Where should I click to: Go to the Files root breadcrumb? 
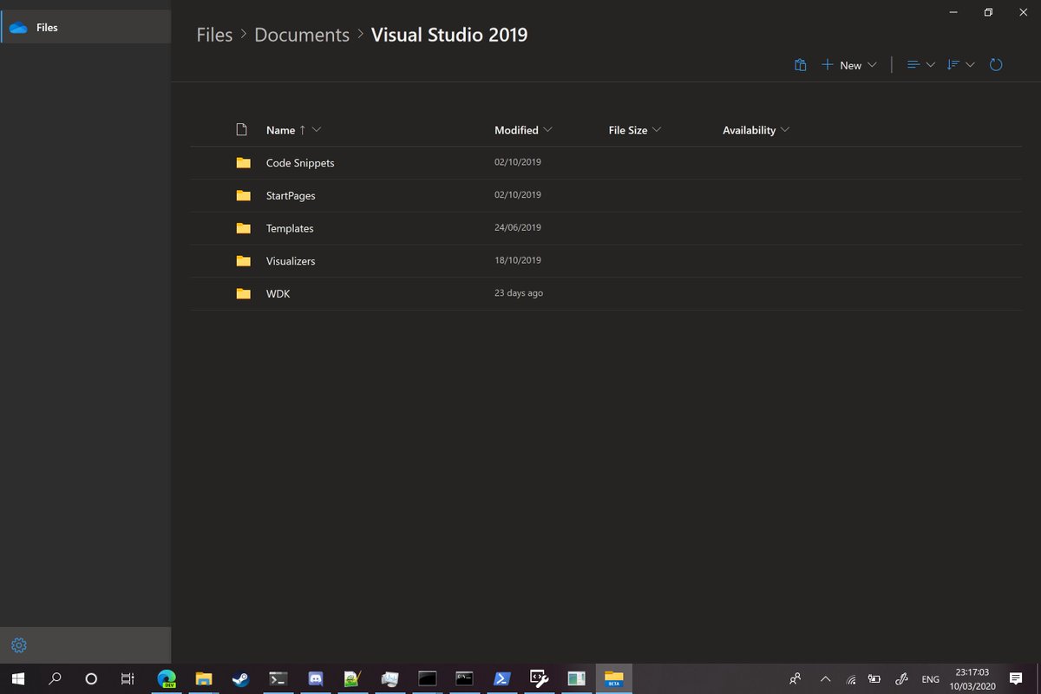pos(214,35)
